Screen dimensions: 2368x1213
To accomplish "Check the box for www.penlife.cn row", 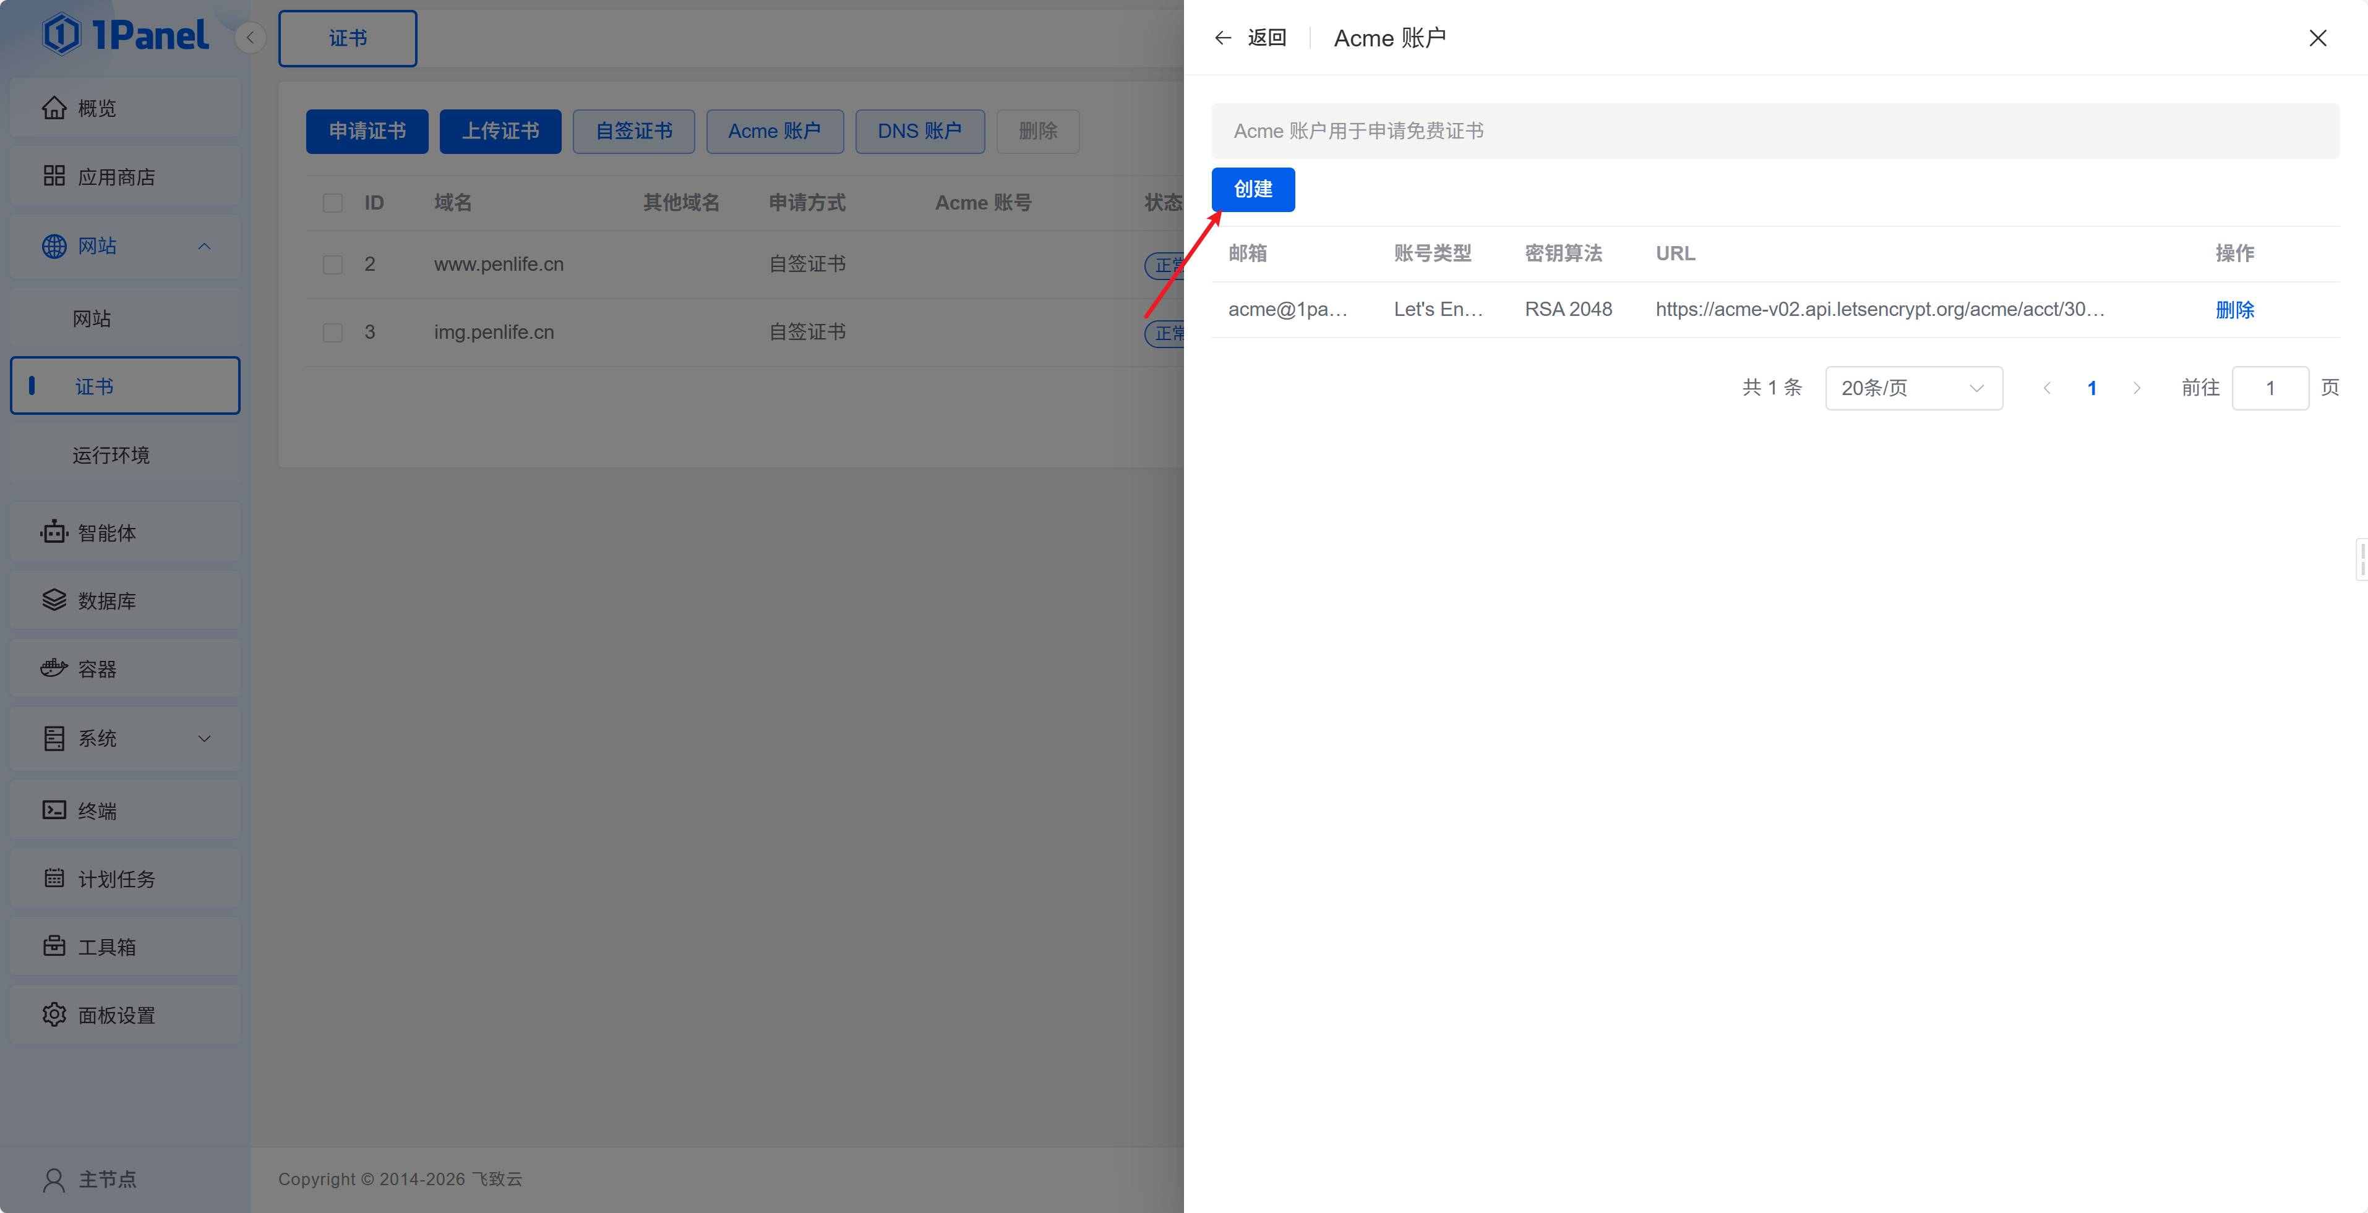I will 333,265.
